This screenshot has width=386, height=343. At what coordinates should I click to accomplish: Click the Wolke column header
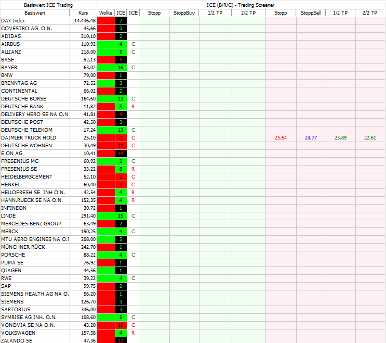point(105,13)
